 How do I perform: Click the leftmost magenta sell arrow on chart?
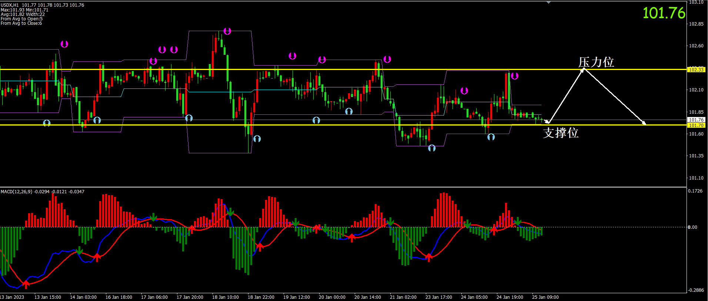click(x=64, y=44)
